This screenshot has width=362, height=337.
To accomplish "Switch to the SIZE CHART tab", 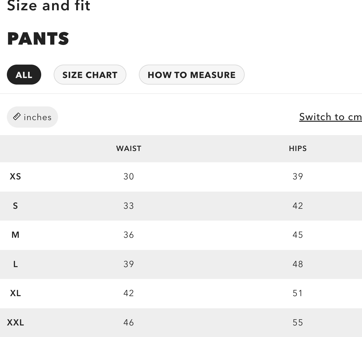I will pyautogui.click(x=90, y=75).
